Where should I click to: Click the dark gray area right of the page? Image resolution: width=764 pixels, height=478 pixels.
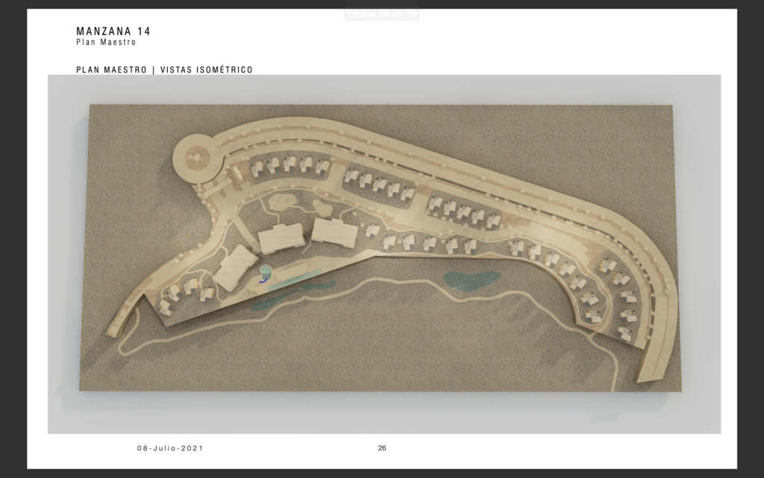(751, 239)
